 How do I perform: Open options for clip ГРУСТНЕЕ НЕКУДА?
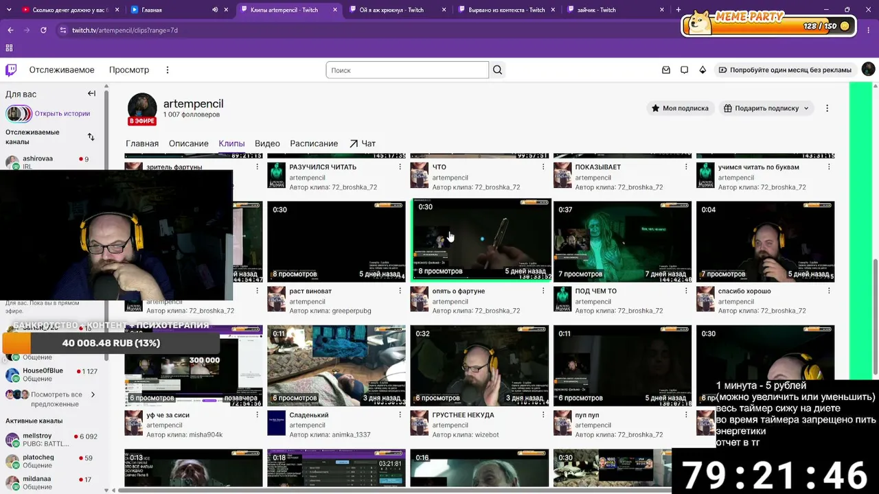[543, 415]
